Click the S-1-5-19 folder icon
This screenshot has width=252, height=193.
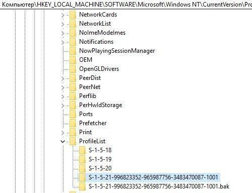pyautogui.click(x=82, y=159)
